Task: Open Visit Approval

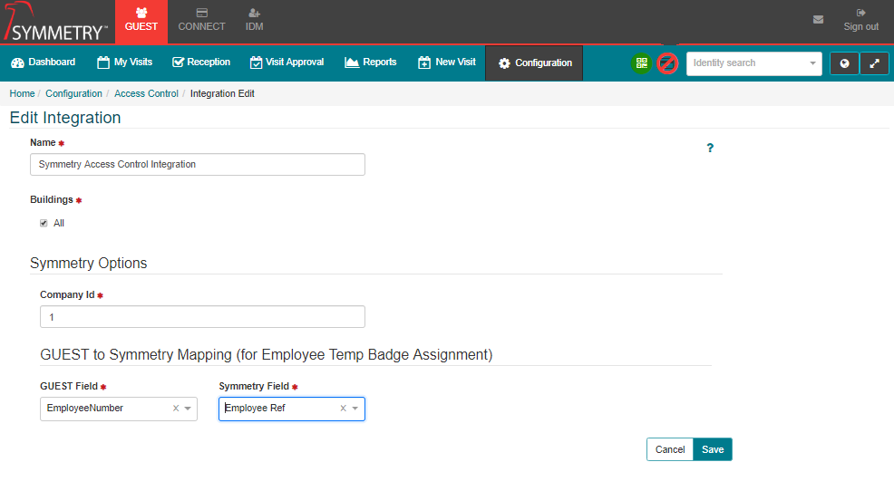Action: point(287,63)
